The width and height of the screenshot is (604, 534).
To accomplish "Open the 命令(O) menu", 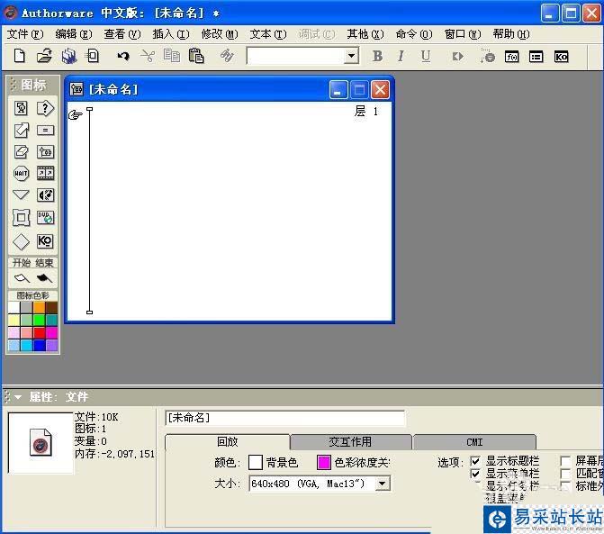I will pyautogui.click(x=414, y=34).
